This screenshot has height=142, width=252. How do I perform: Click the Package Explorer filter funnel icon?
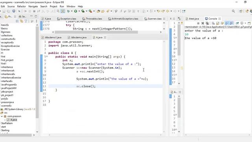(26, 21)
